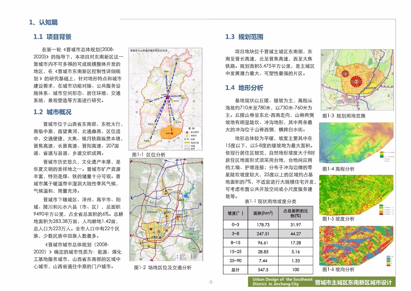411x291 pixels.
Task: Select slope range cell 25~90
Action: (x=236, y=261)
